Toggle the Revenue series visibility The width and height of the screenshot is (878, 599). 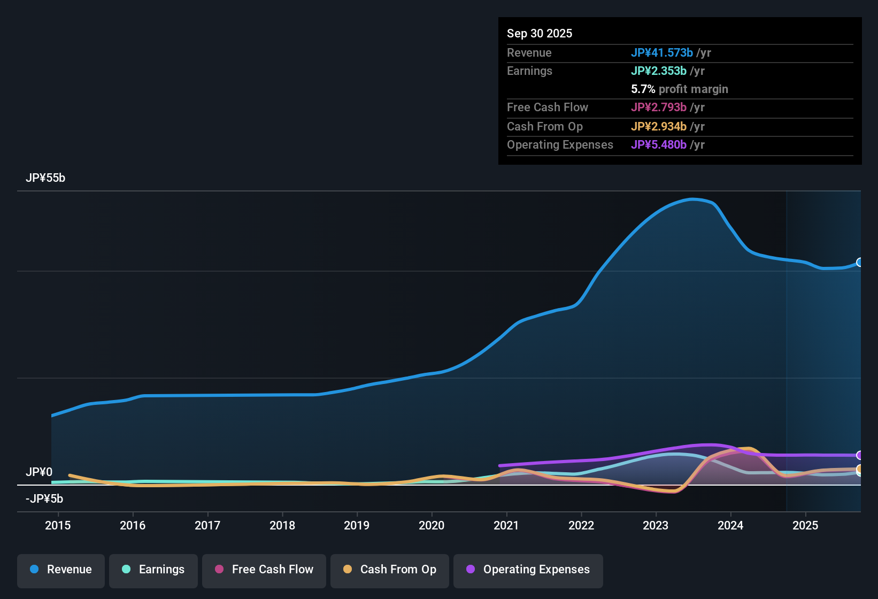point(60,570)
